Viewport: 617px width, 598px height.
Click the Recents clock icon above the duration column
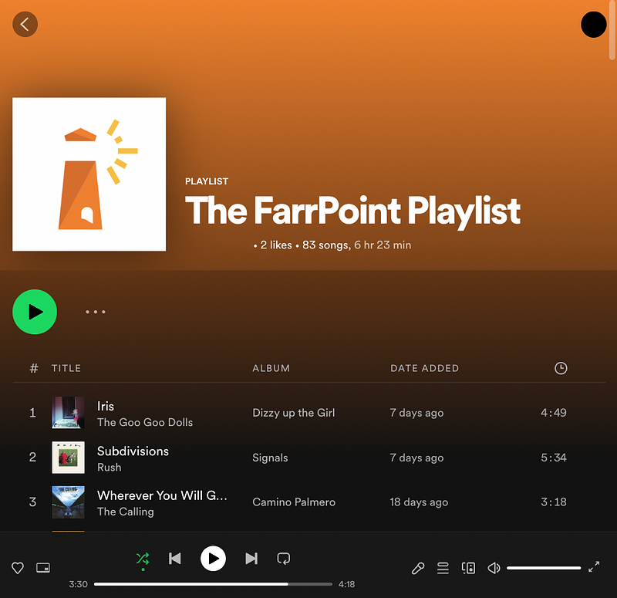click(x=561, y=368)
